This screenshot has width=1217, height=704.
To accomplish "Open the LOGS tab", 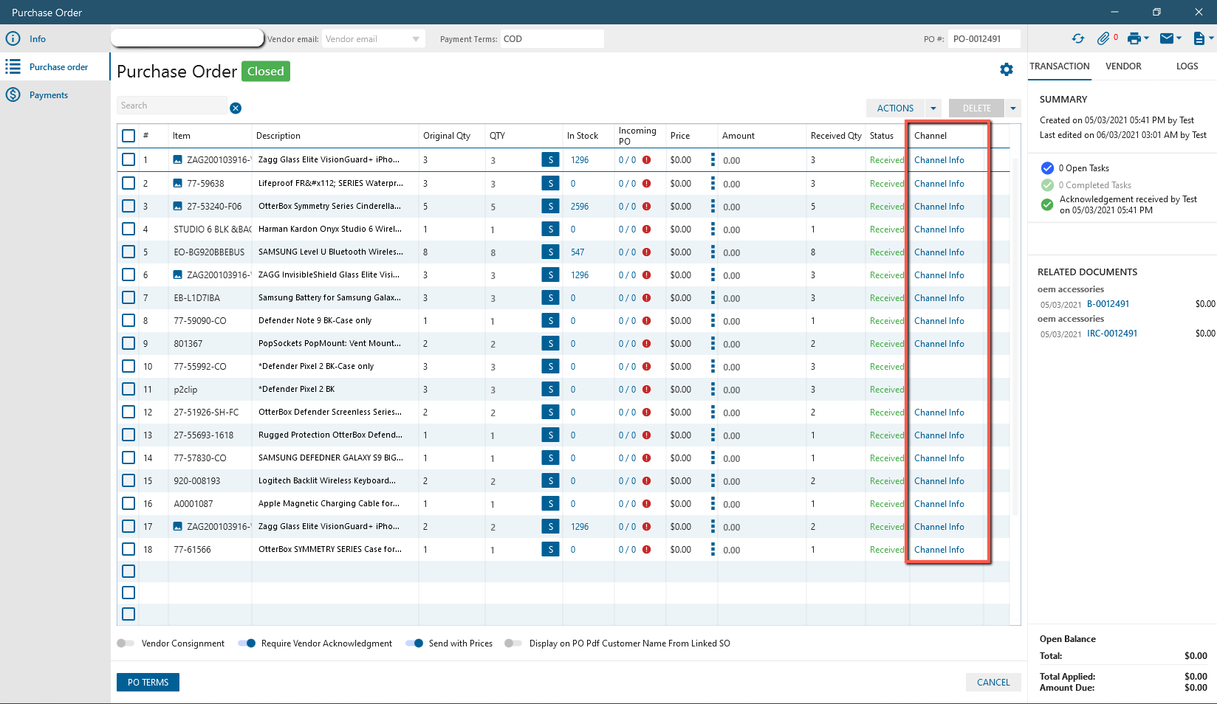I will tap(1187, 66).
